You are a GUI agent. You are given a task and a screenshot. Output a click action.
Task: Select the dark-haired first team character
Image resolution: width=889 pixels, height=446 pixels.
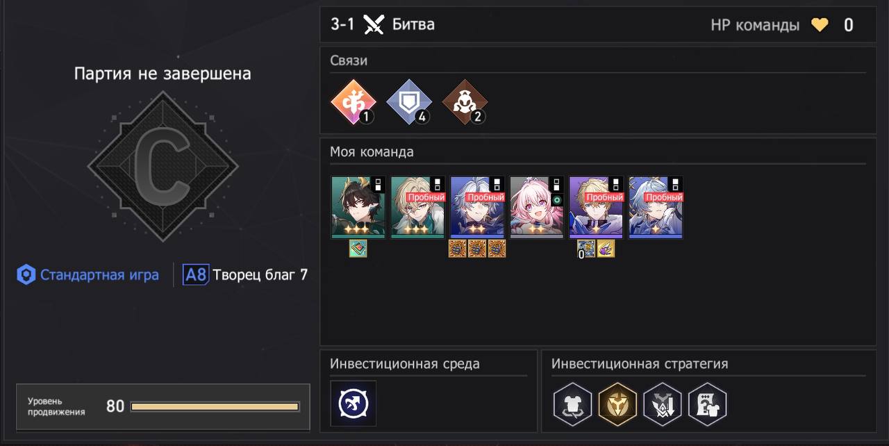(x=358, y=208)
